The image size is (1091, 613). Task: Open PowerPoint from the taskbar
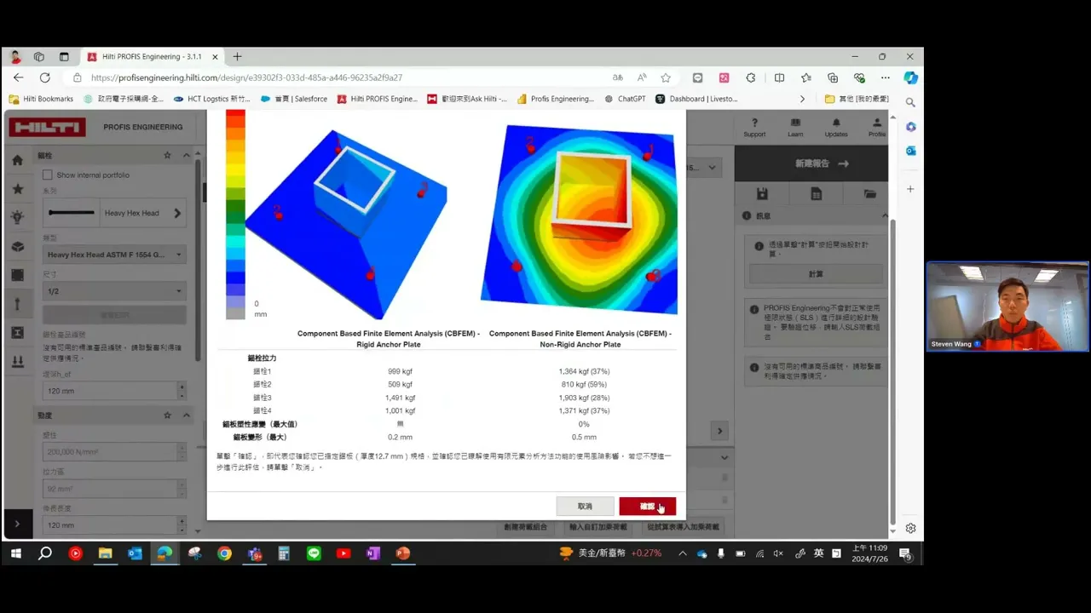click(403, 553)
